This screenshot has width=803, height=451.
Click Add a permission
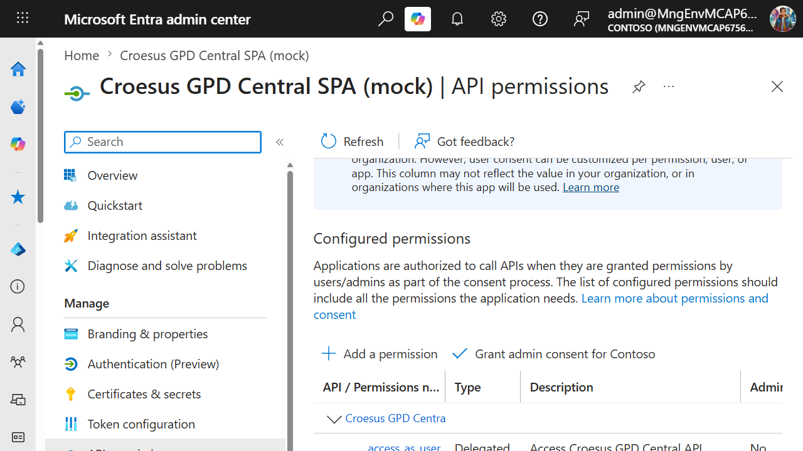pyautogui.click(x=380, y=354)
